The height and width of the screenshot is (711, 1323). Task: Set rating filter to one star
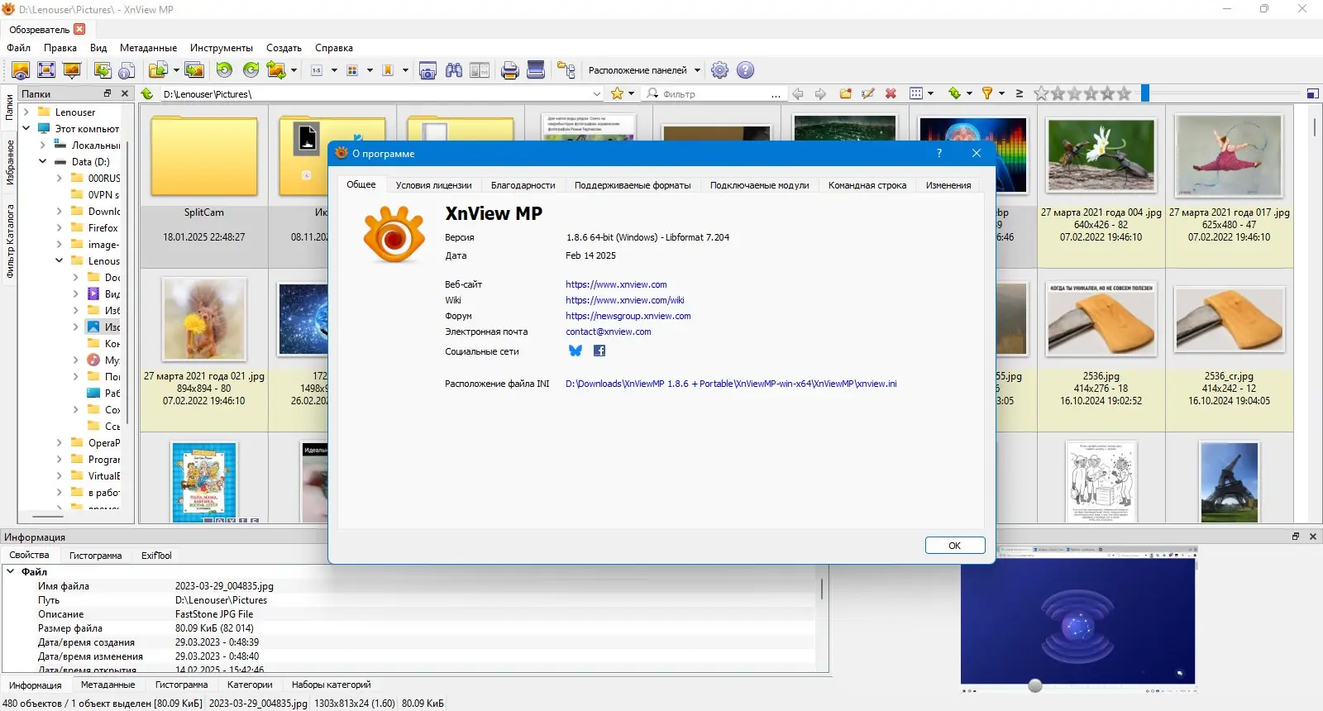point(1058,94)
